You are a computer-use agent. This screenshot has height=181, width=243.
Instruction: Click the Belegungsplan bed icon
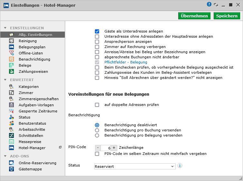click(x=12, y=47)
